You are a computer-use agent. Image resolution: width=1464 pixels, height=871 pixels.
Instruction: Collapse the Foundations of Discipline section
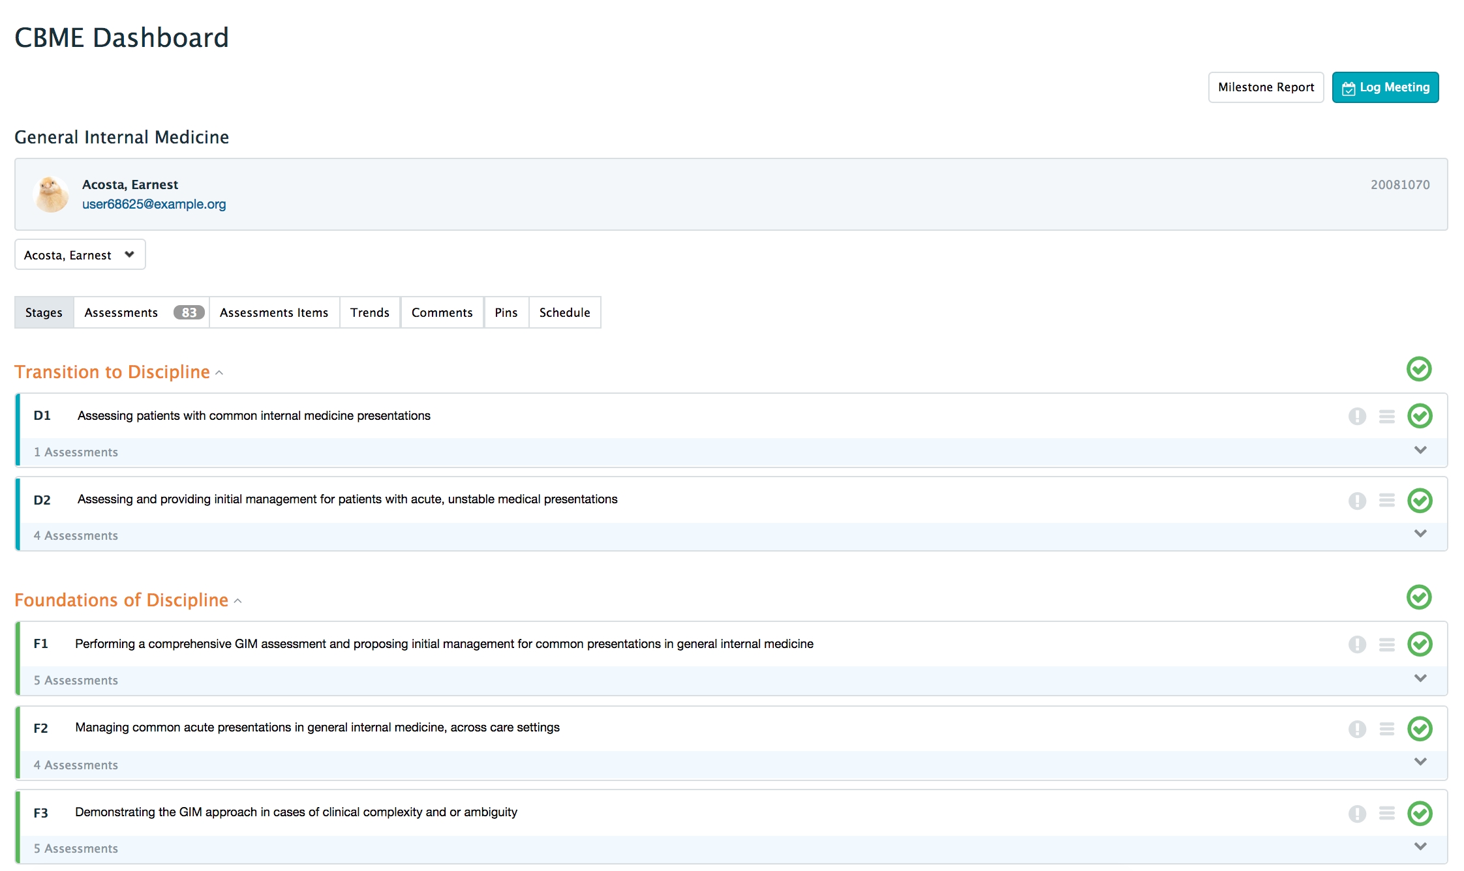(x=237, y=601)
